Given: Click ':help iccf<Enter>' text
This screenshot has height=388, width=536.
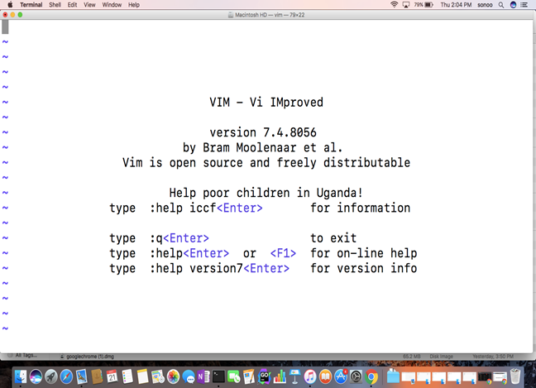Looking at the screenshot, I should [206, 208].
